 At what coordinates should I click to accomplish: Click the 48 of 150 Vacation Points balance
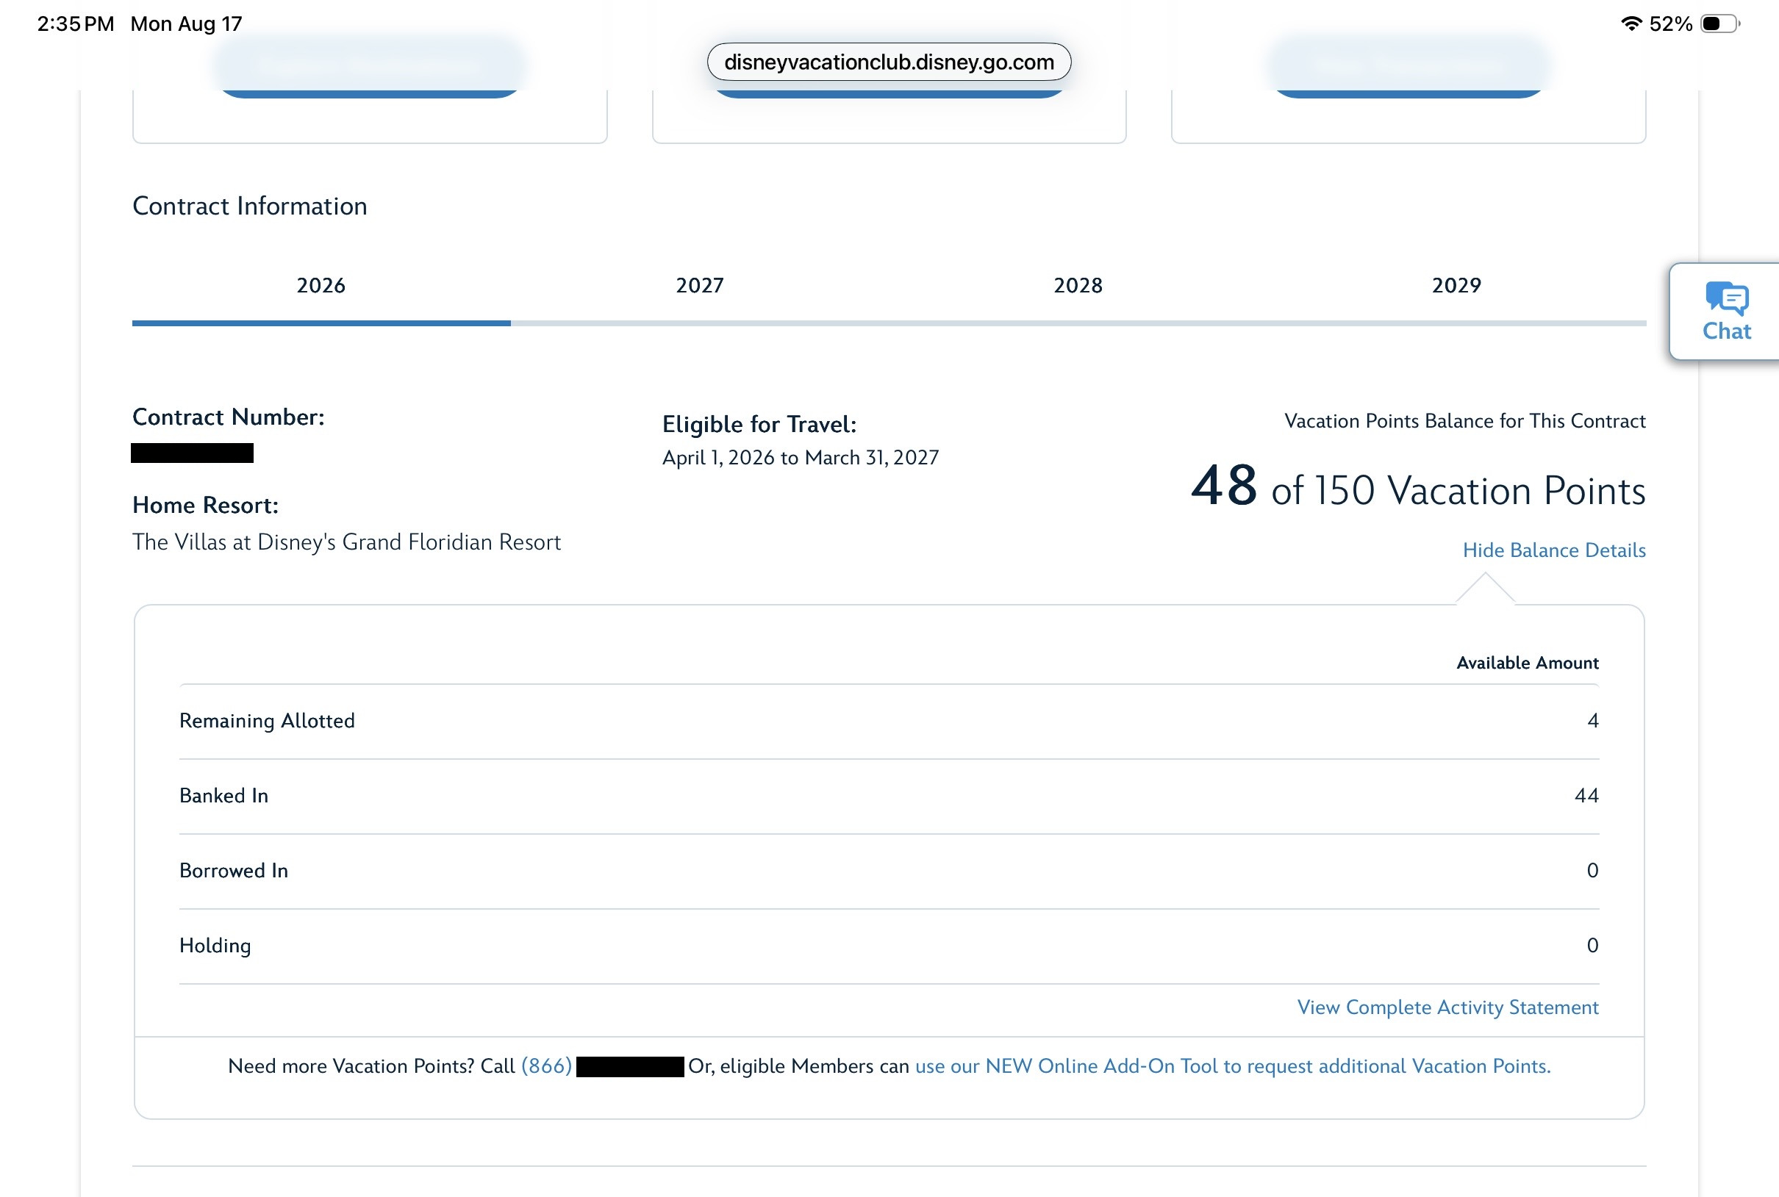click(1418, 486)
